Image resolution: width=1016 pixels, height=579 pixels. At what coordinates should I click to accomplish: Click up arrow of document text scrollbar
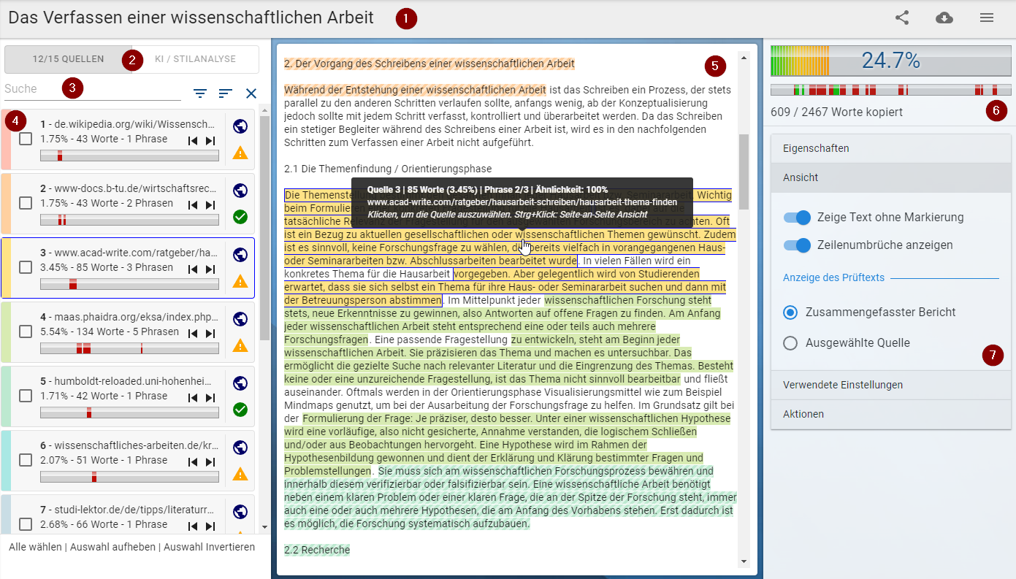[744, 57]
